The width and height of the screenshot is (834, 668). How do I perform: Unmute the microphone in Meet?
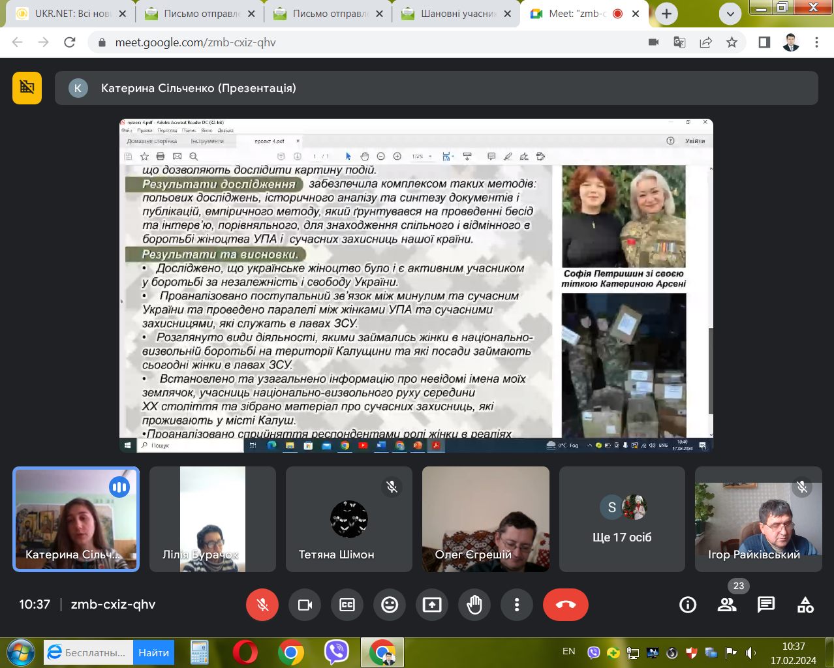tap(262, 605)
